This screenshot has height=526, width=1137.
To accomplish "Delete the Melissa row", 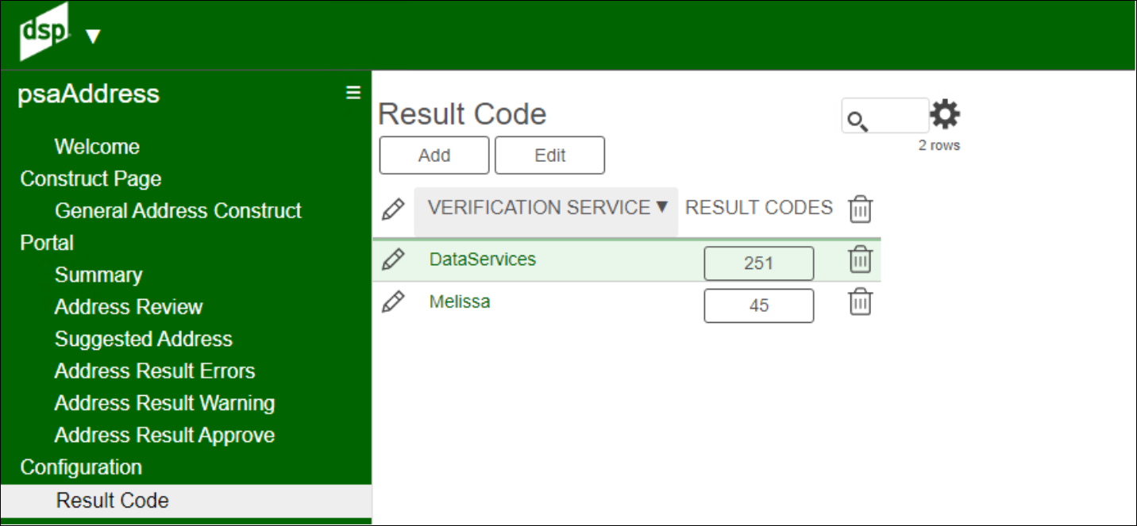I will tap(861, 302).
